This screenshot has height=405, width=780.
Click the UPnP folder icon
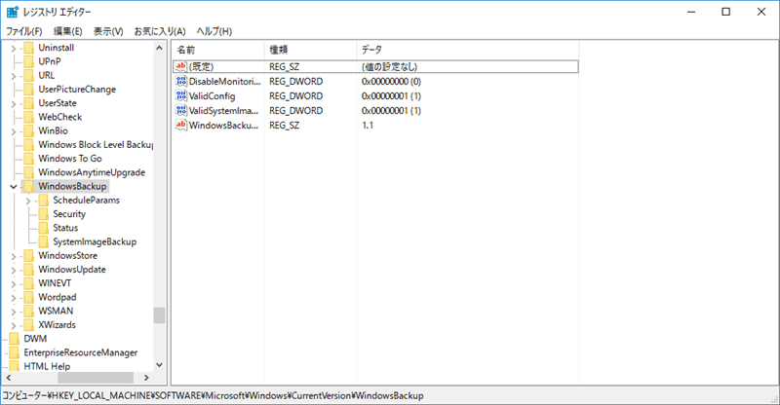(x=29, y=61)
